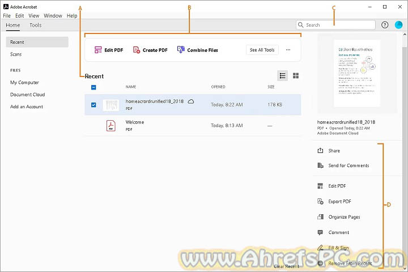Click the Combine Files icon
The image size is (408, 272).
[181, 50]
